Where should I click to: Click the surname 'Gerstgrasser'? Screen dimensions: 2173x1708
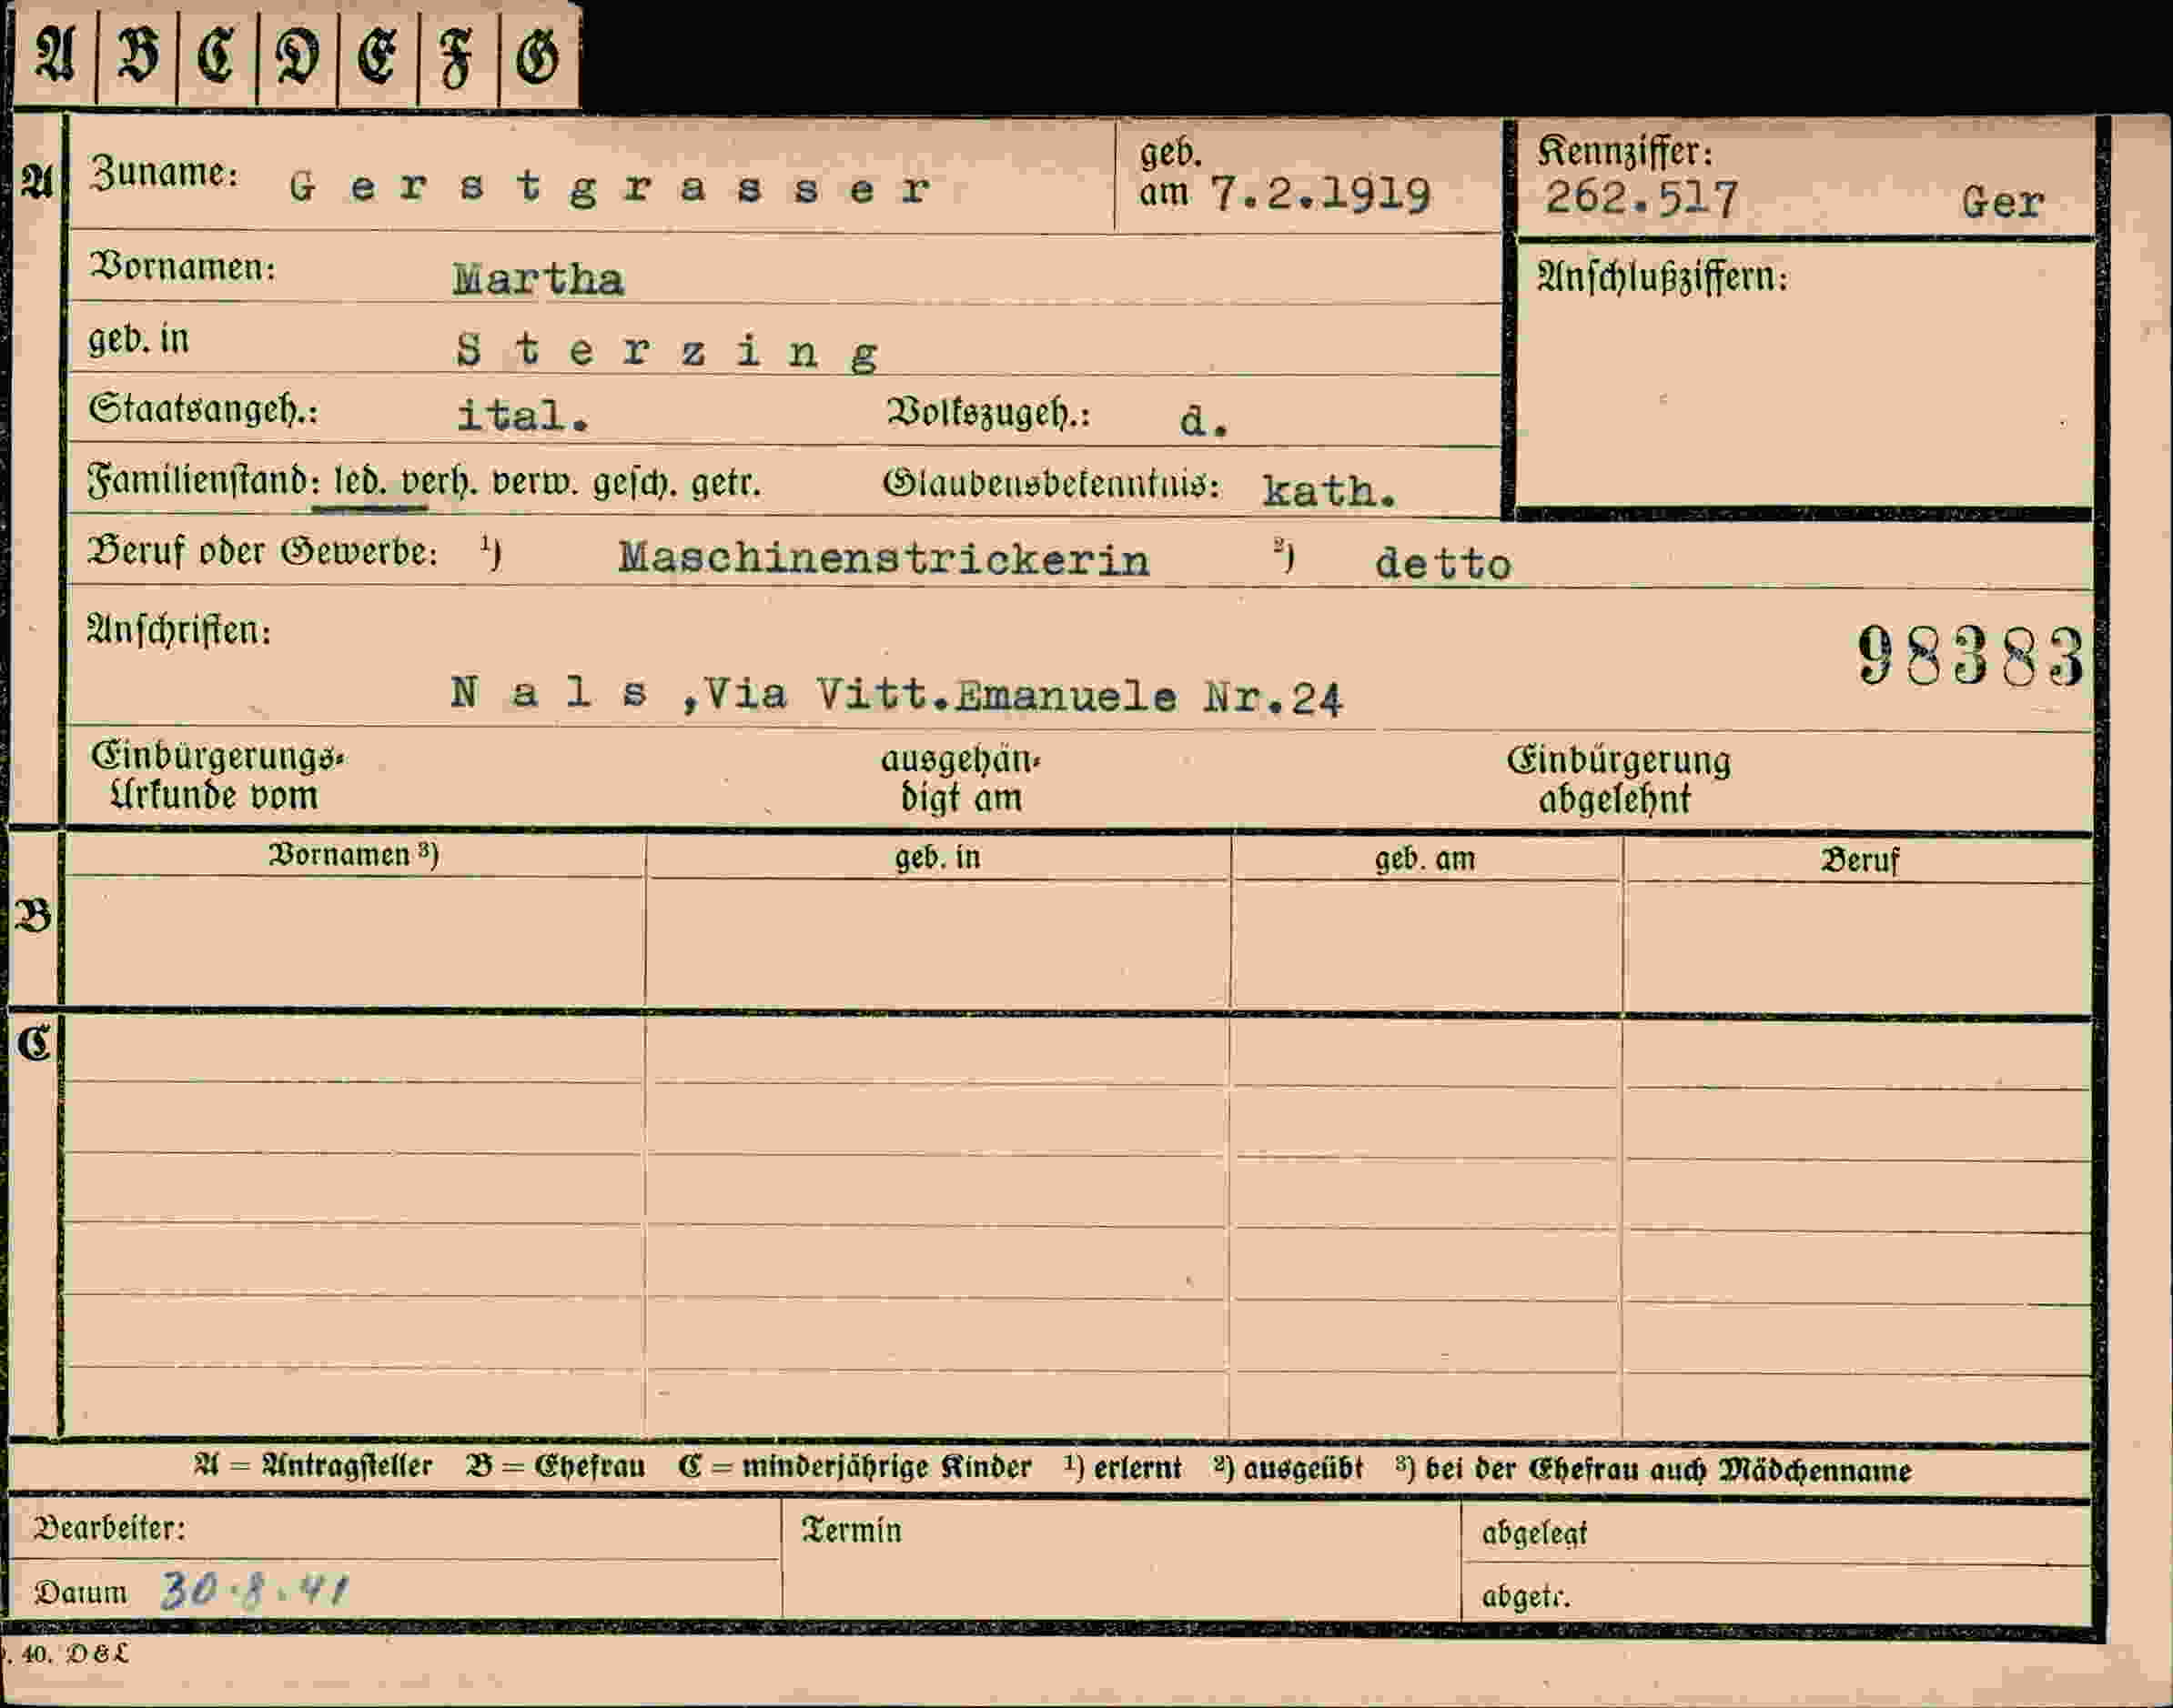click(x=611, y=188)
